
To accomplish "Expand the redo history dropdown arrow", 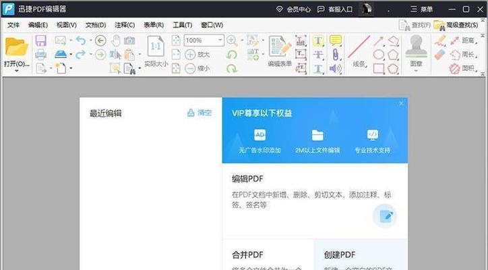I will coord(90,55).
